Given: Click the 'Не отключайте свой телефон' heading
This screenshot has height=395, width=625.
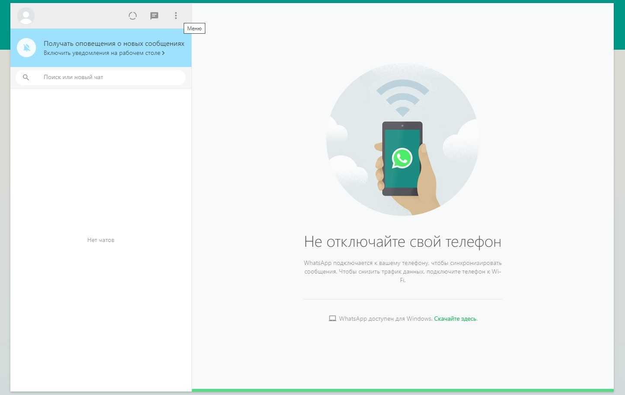Looking at the screenshot, I should pyautogui.click(x=402, y=242).
